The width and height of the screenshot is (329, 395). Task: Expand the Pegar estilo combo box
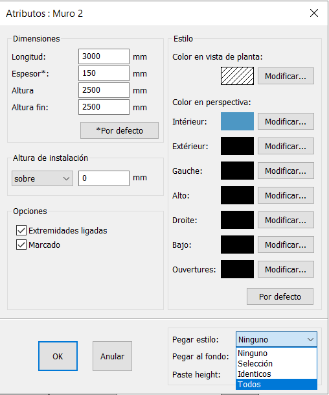coord(277,339)
